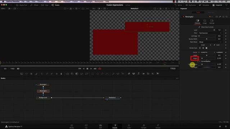
Task: Add a Text3D node from toolbar
Action: tap(138, 73)
